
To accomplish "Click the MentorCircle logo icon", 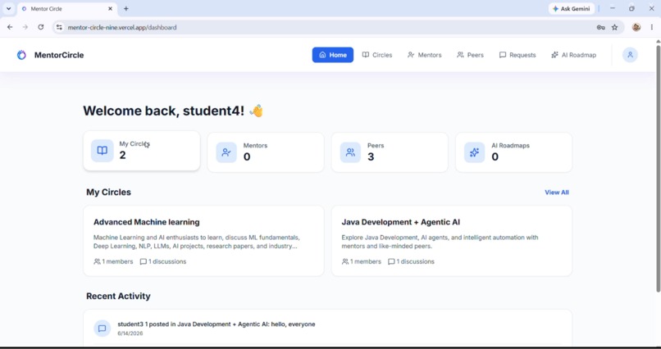I will pyautogui.click(x=21, y=55).
